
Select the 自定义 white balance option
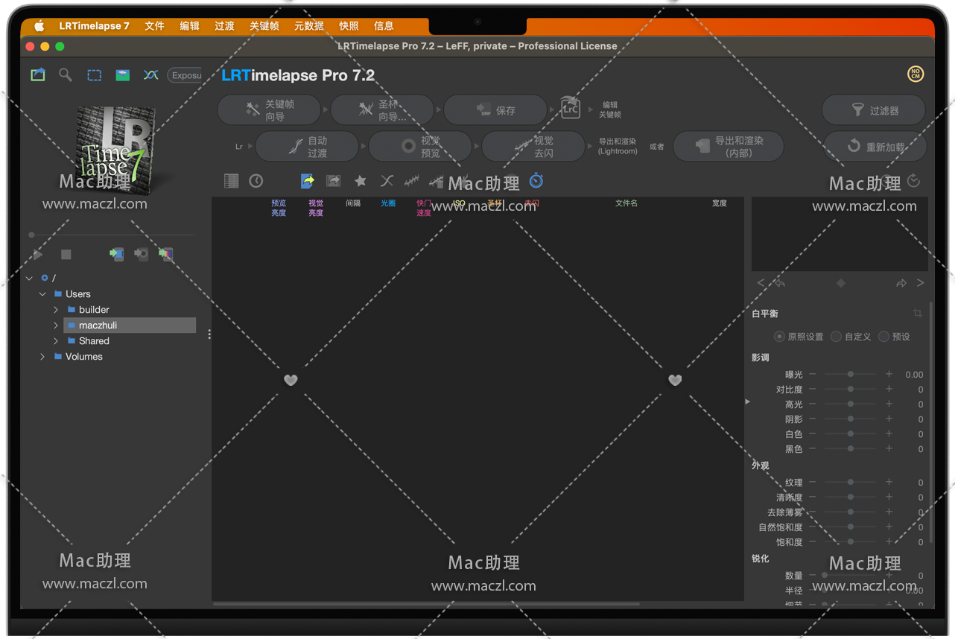click(837, 337)
